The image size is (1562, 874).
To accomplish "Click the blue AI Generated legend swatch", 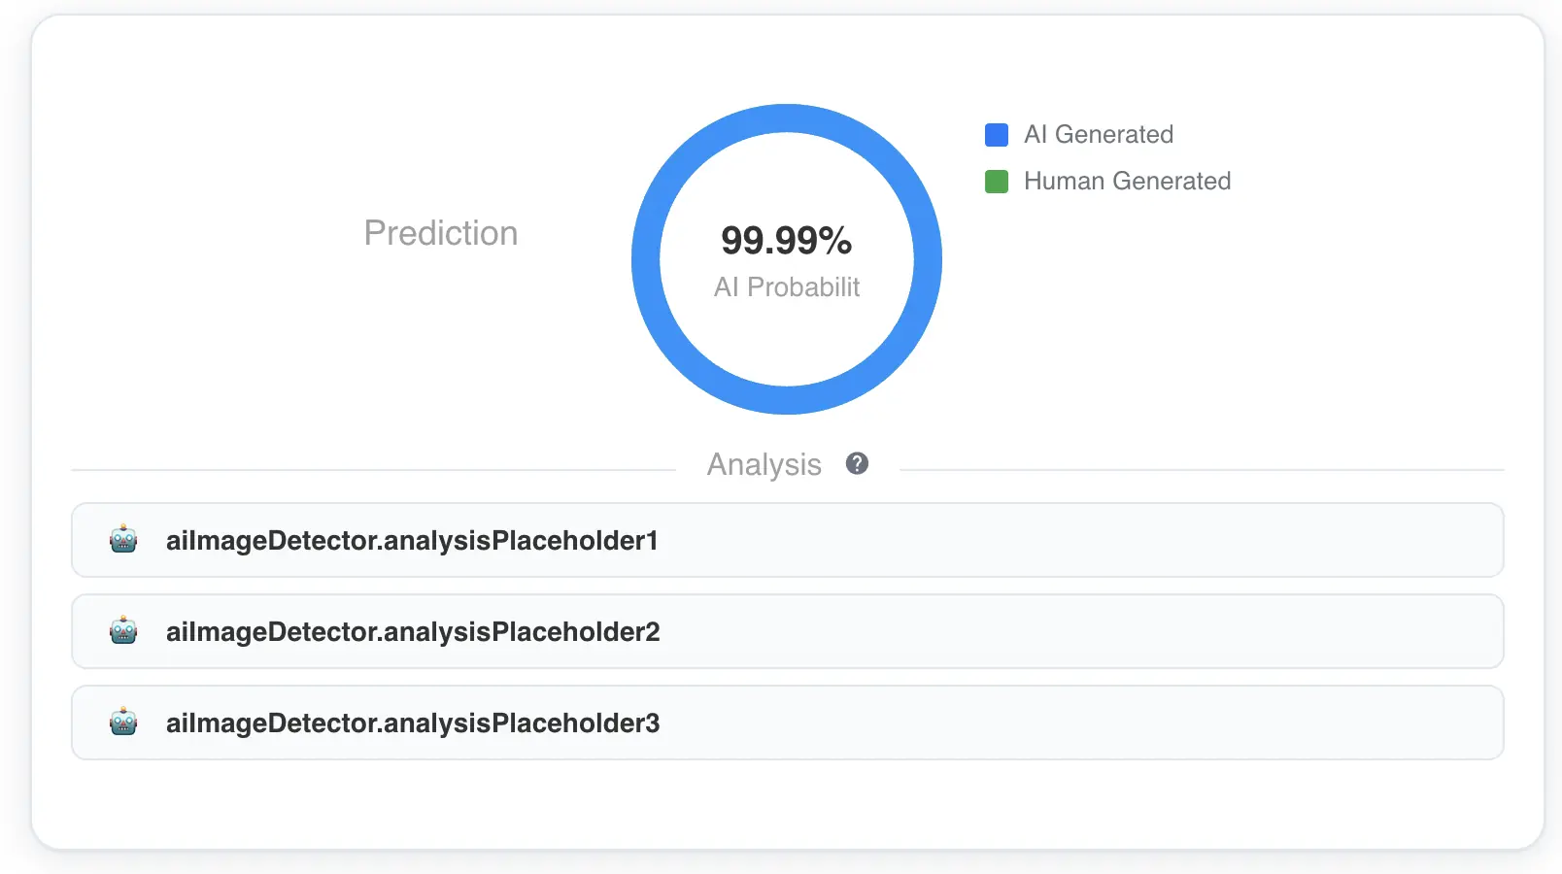I will pyautogui.click(x=997, y=135).
